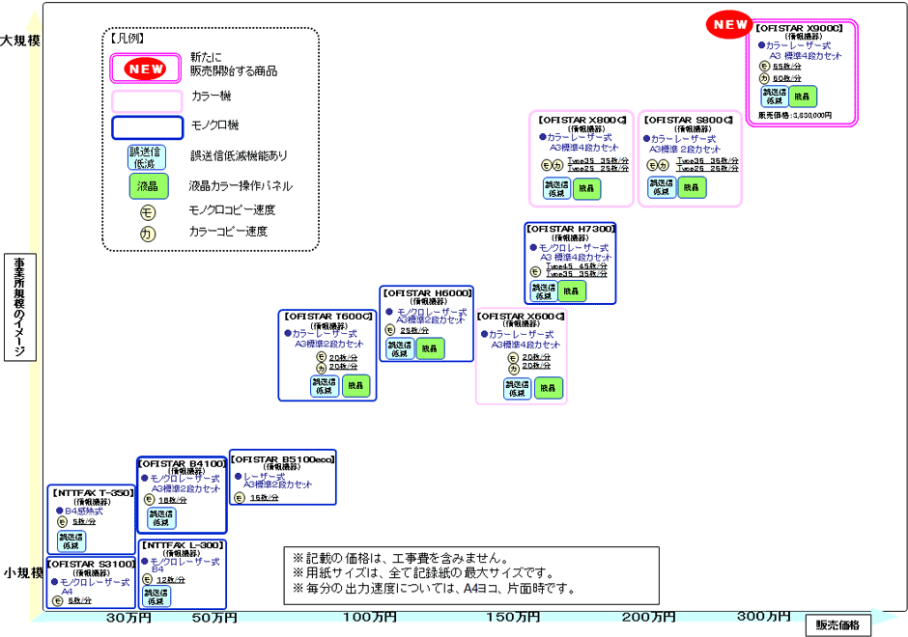Select the 【OFISTAR S800C】 title
Screen dimensions: 908x637
pyautogui.click(x=689, y=120)
